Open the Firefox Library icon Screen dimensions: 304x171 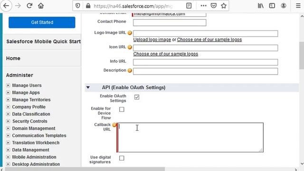(260, 6)
